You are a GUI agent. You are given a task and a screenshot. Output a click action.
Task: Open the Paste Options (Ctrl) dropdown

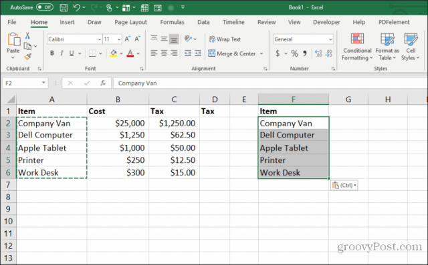pyautogui.click(x=344, y=186)
